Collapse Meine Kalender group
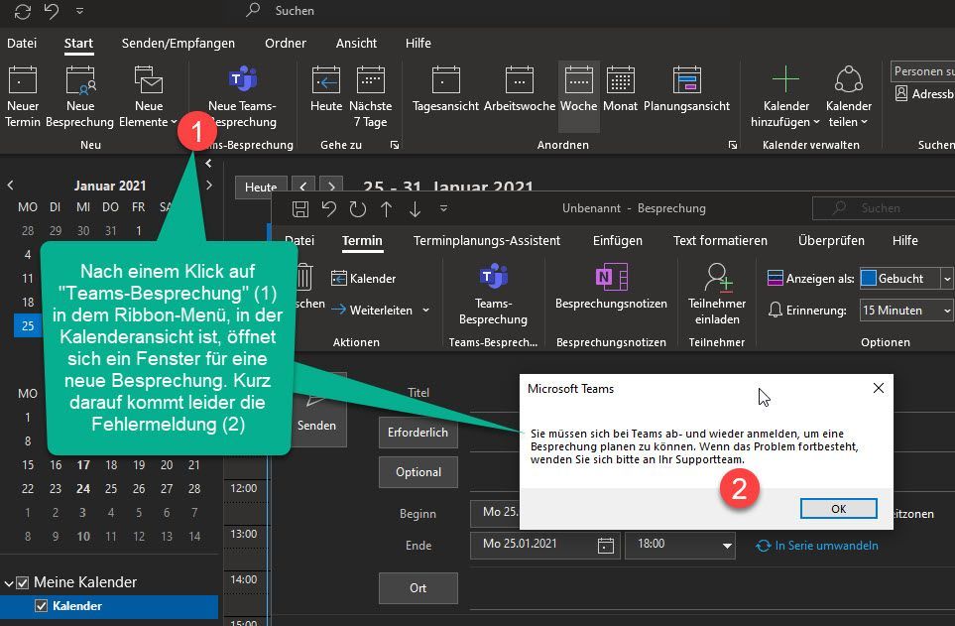 click(x=9, y=583)
